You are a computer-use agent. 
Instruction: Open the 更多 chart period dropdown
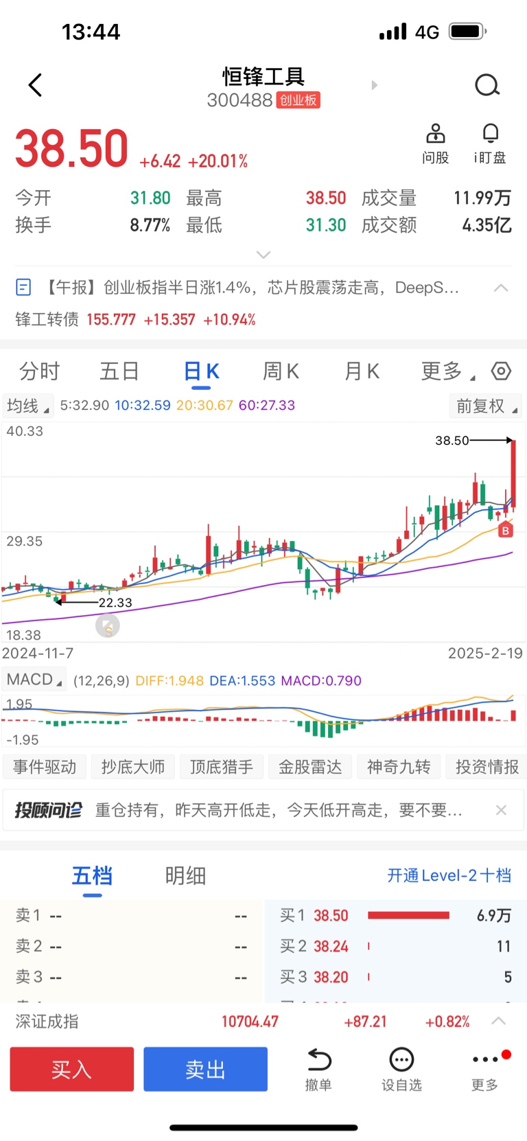click(448, 371)
